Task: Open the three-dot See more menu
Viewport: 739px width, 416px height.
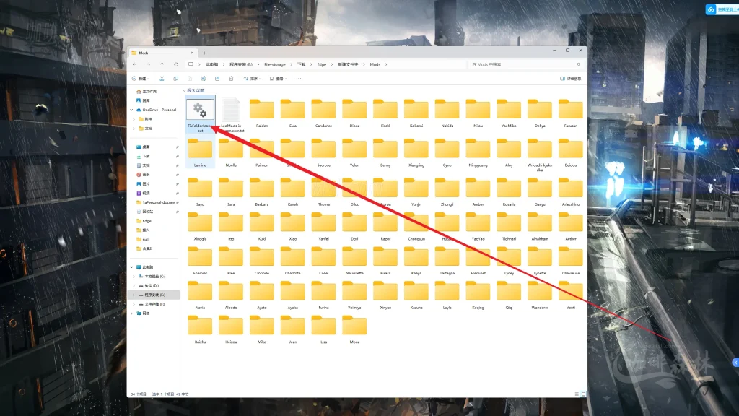Action: (298, 79)
